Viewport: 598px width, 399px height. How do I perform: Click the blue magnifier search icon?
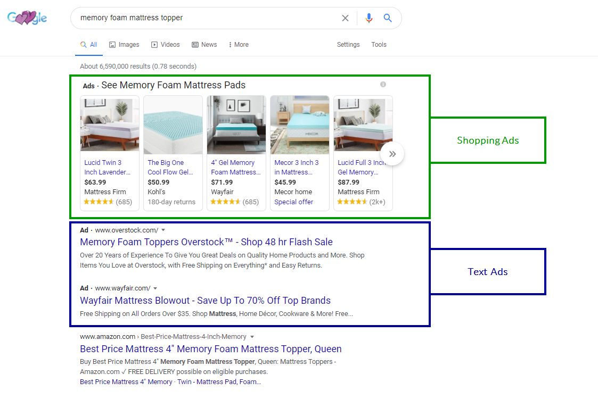pos(388,18)
